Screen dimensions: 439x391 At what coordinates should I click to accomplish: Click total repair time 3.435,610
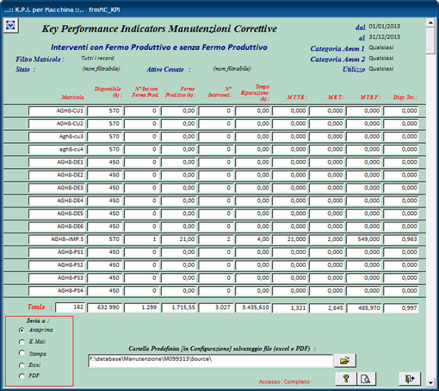pyautogui.click(x=253, y=307)
